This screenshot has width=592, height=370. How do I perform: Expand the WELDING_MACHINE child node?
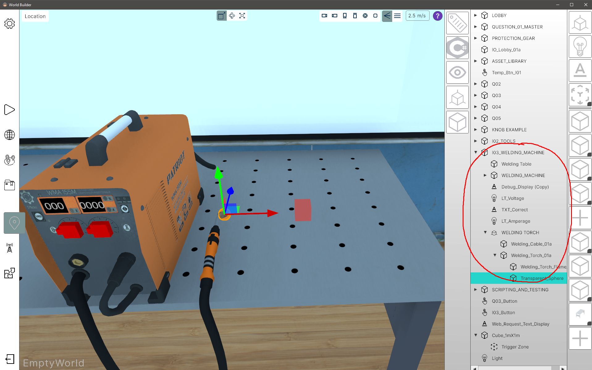tap(485, 175)
